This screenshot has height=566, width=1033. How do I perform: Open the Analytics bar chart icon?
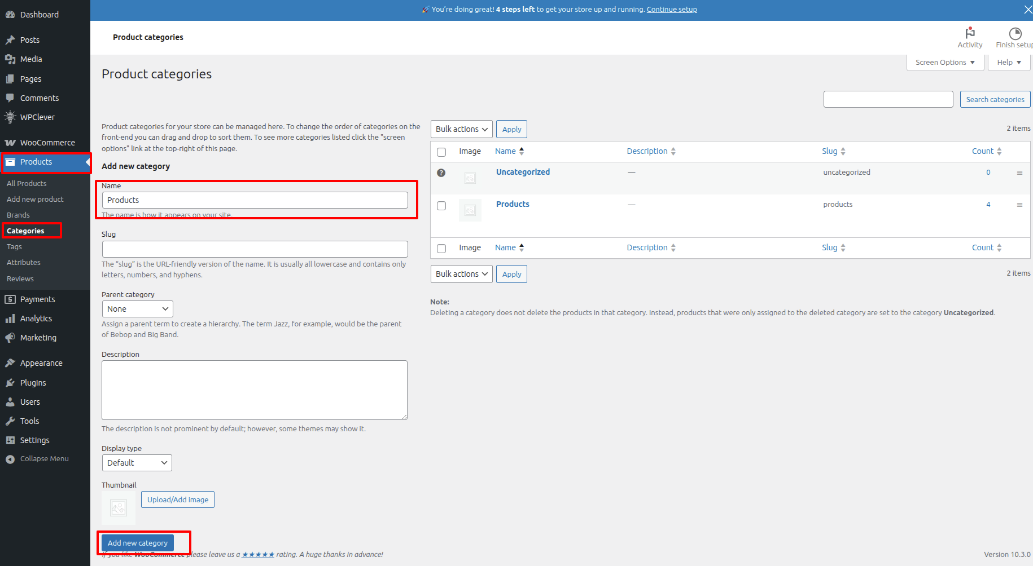pyautogui.click(x=10, y=319)
